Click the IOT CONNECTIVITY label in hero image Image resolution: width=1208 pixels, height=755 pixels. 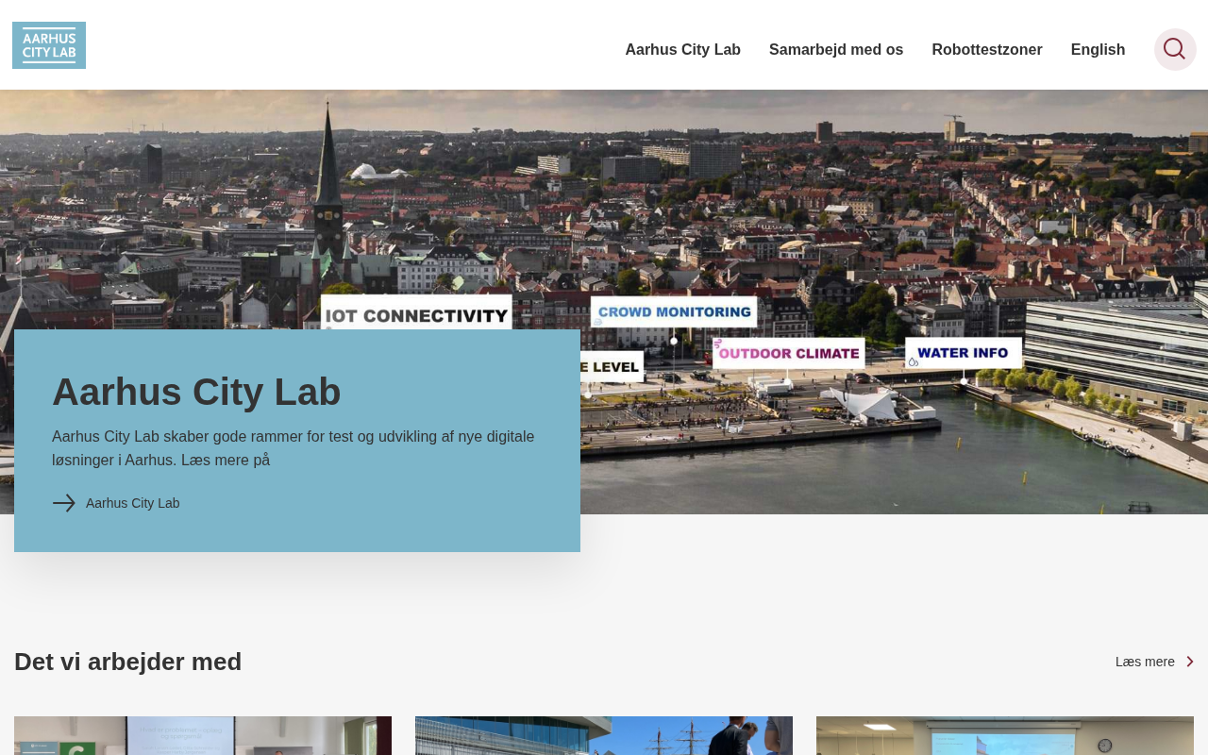pos(416,314)
